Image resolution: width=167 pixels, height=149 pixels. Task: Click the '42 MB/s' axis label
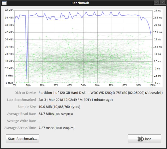point(9,32)
